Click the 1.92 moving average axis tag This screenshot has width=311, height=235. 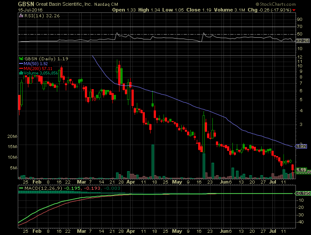point(302,146)
